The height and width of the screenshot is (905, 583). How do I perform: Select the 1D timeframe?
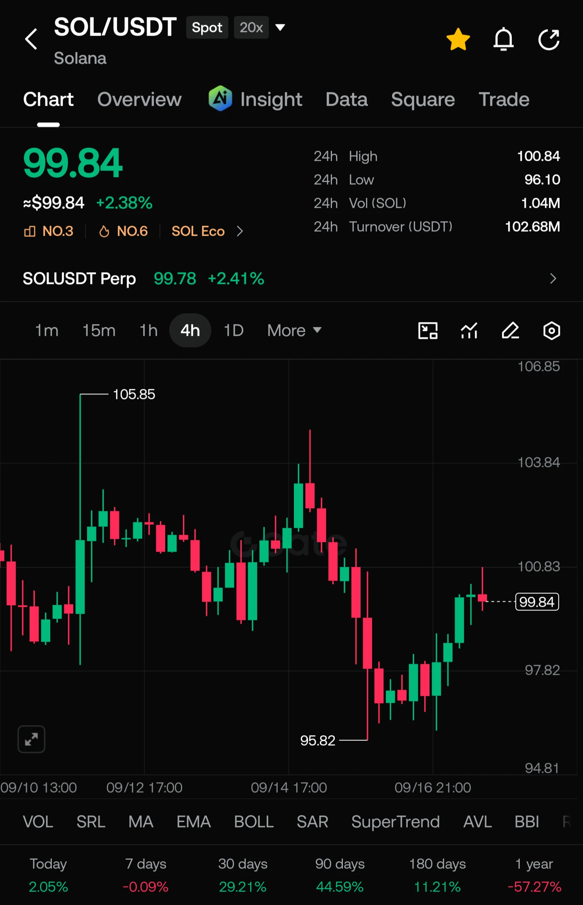tap(234, 331)
